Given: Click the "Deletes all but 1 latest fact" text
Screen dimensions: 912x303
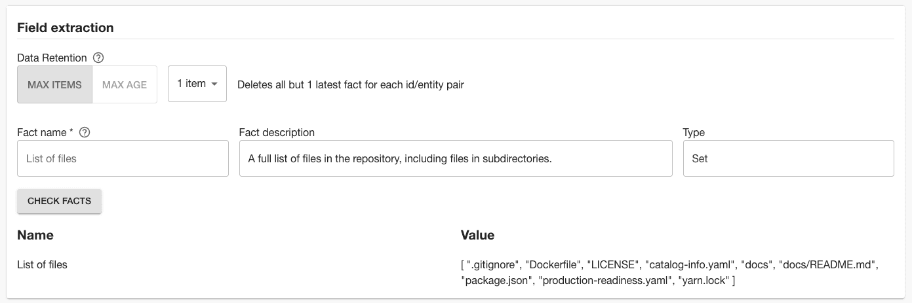Looking at the screenshot, I should tap(351, 84).
